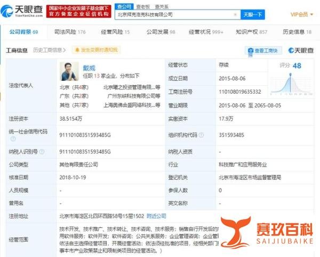
Task: Click the change notification bell button
Action: [x=97, y=50]
